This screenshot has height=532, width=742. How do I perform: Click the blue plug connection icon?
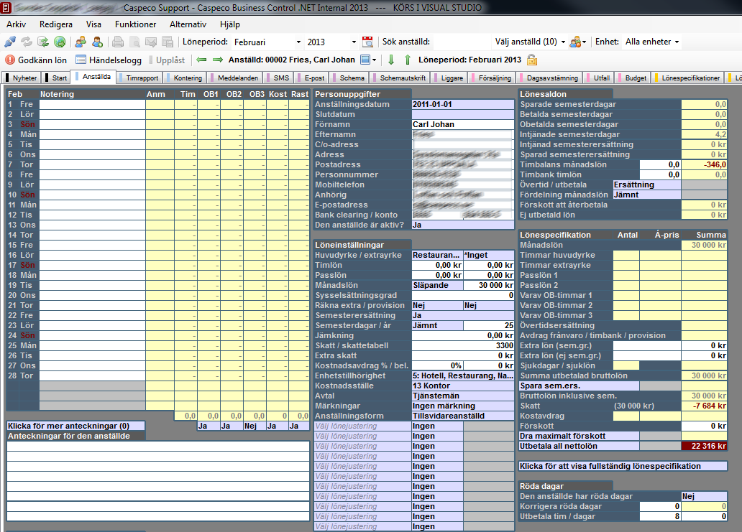[x=10, y=42]
